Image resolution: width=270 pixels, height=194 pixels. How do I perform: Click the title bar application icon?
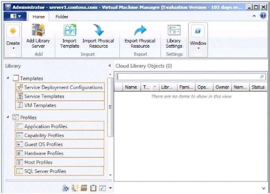tap(8, 7)
